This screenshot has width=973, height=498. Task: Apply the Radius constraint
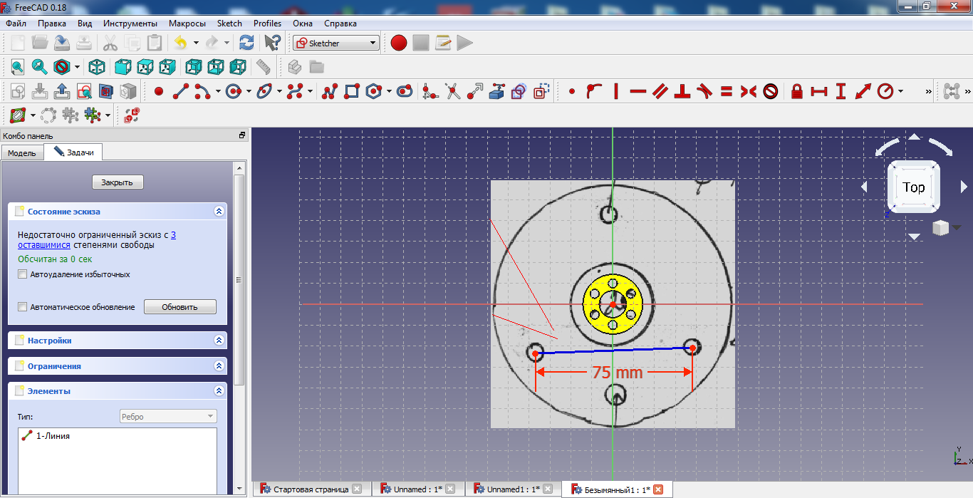885,91
